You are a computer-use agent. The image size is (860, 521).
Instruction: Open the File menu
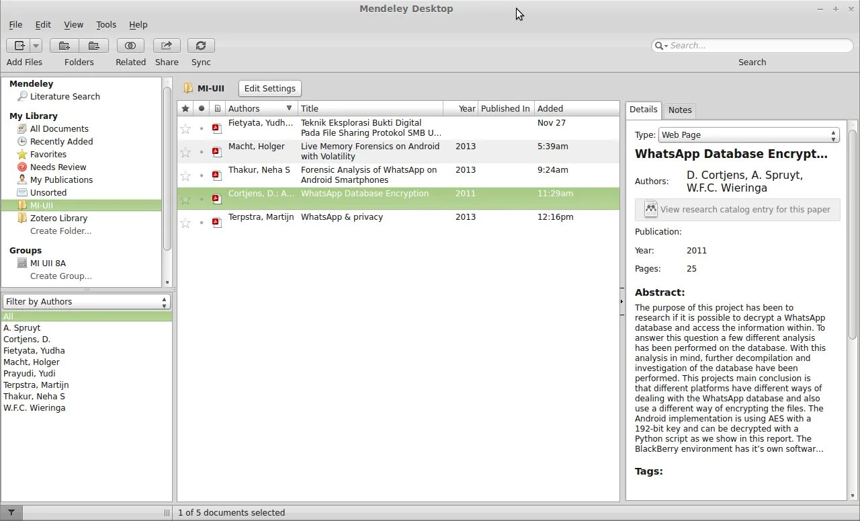[15, 24]
